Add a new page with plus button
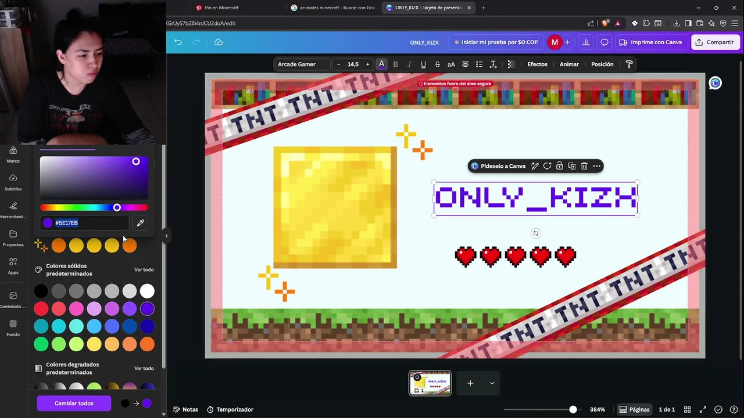 click(x=470, y=383)
